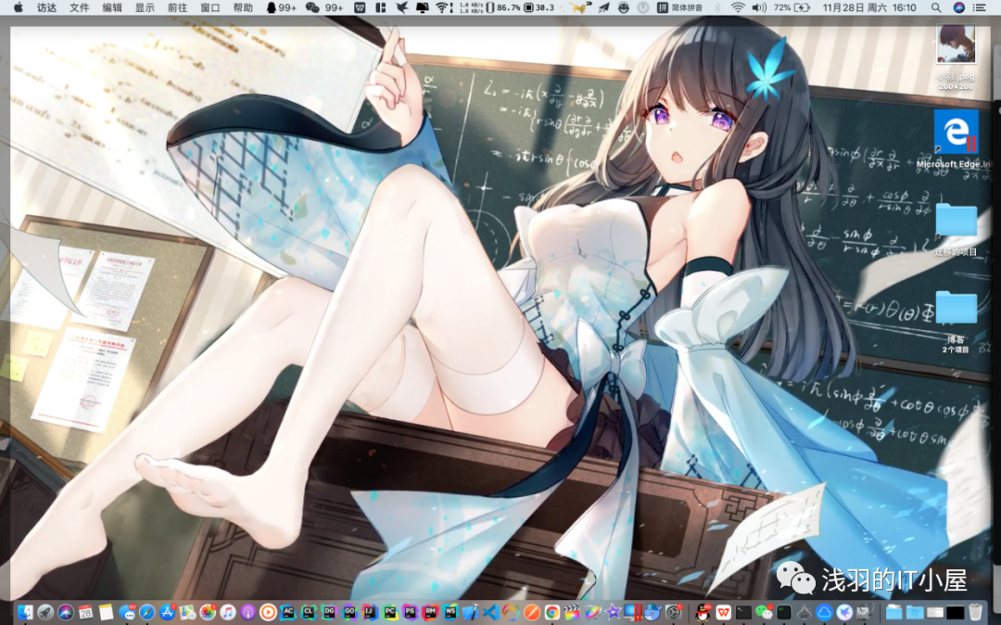Open Finder from the Dock
This screenshot has width=1001, height=625.
click(x=25, y=612)
